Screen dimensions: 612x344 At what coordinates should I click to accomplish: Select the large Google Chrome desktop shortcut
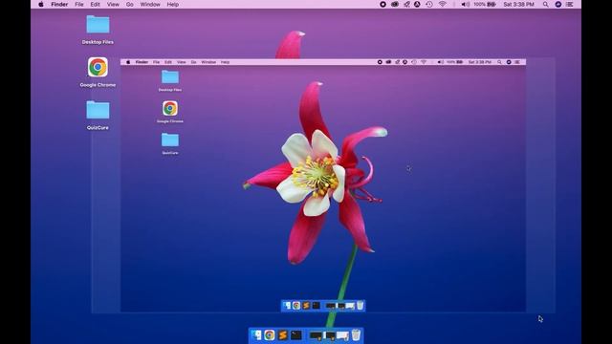[98, 67]
